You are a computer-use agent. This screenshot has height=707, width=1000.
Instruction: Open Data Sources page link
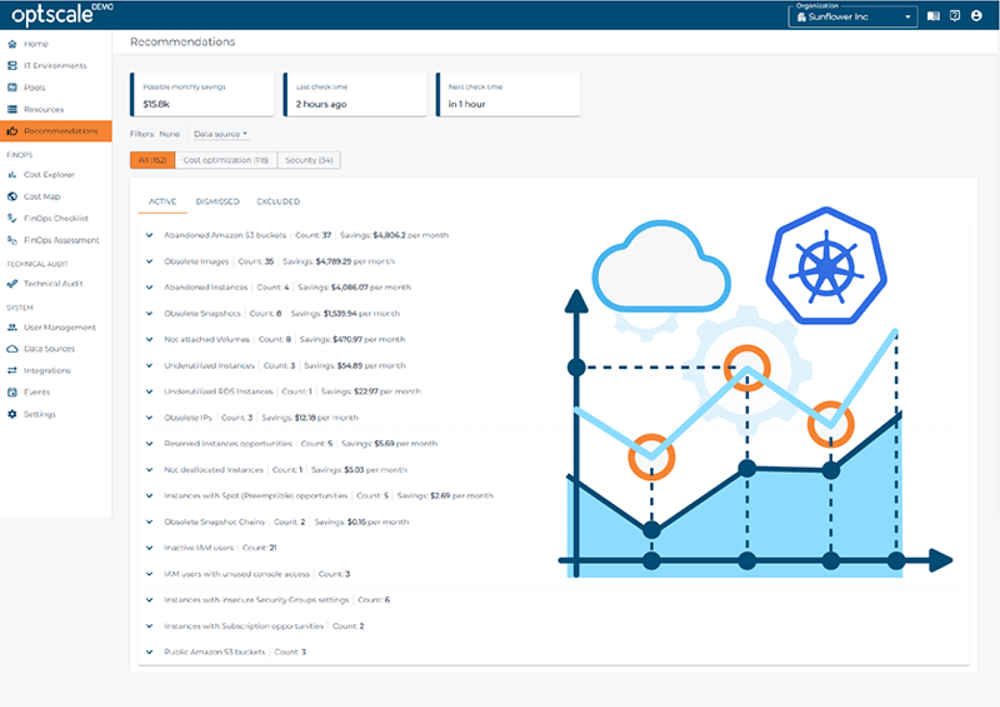point(49,349)
